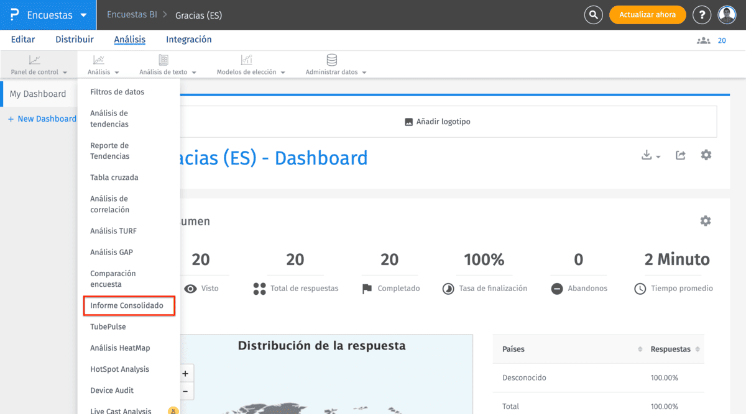Click New Dashboard link
The height and width of the screenshot is (414, 746).
[42, 119]
